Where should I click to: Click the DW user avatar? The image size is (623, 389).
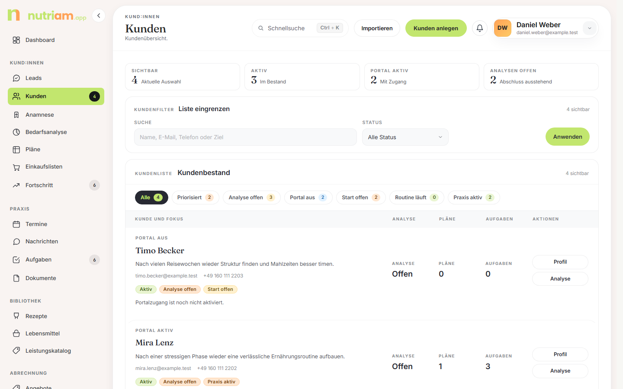click(x=503, y=28)
